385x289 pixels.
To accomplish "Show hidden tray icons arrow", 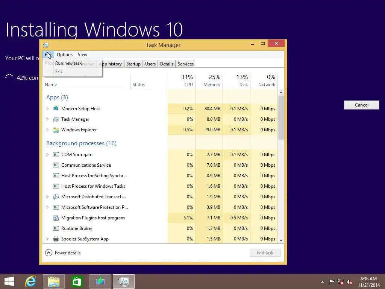I will click(x=322, y=282).
